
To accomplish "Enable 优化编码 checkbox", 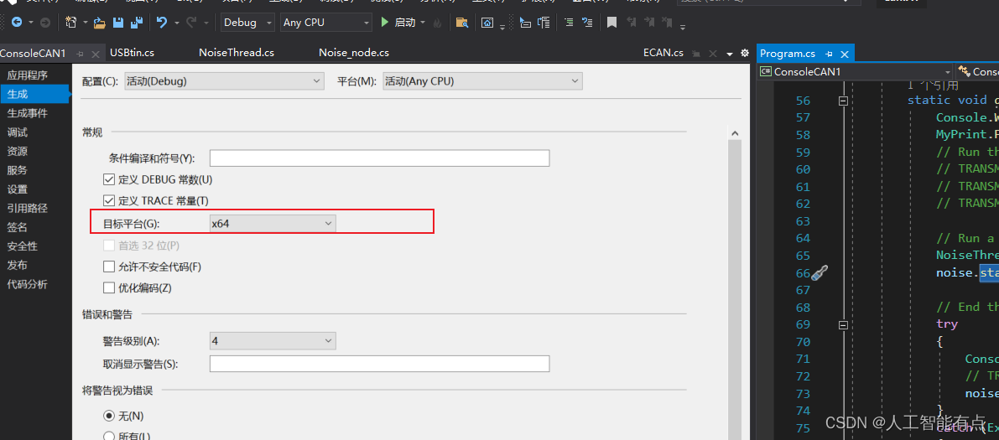I will click(x=107, y=287).
